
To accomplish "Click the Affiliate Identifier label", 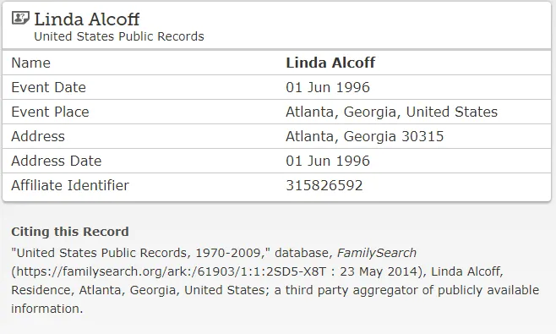I will [70, 185].
